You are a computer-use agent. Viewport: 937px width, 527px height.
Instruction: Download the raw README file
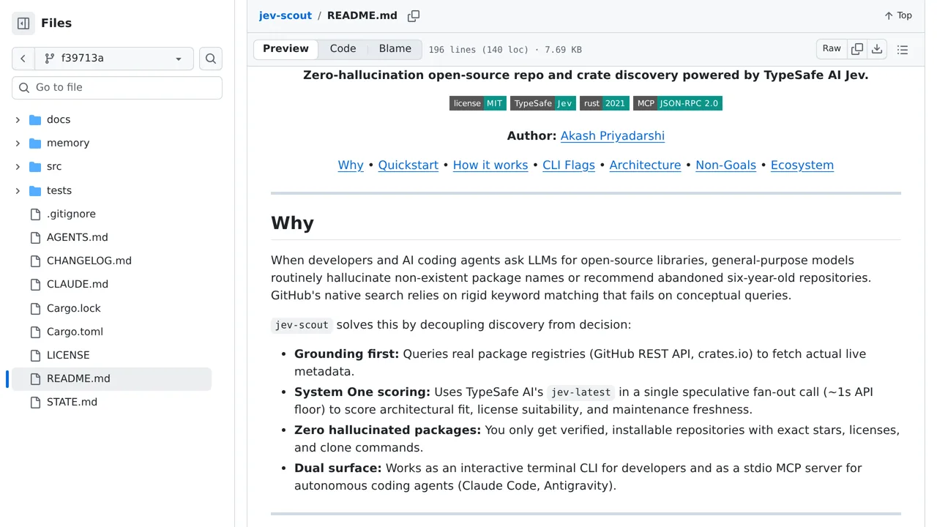[x=877, y=49]
